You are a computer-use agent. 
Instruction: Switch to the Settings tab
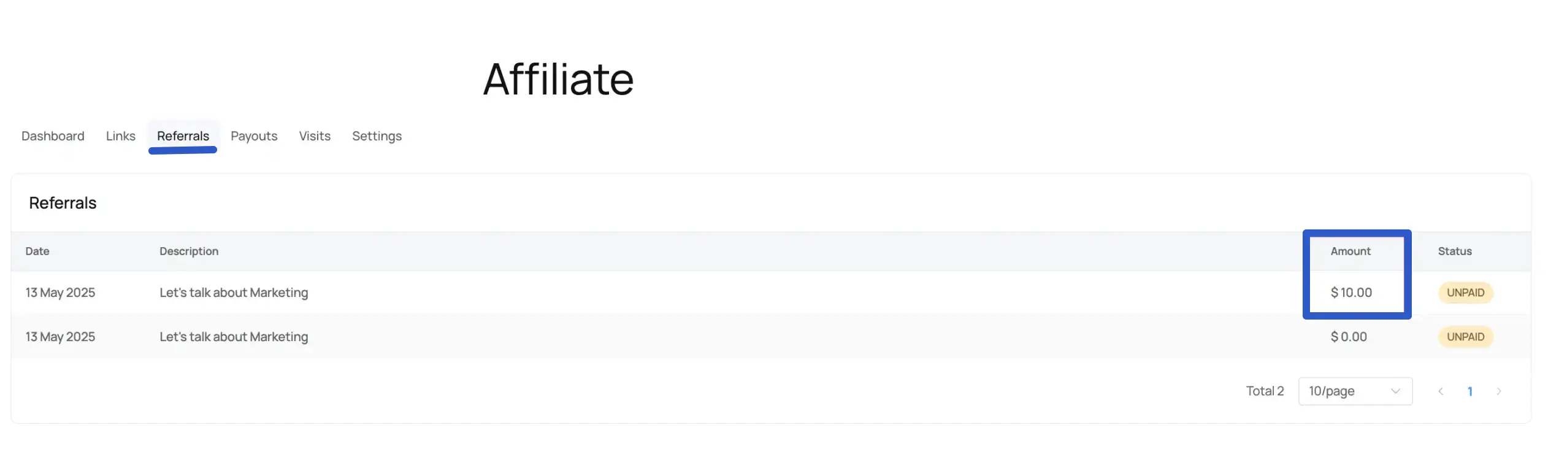(x=377, y=136)
